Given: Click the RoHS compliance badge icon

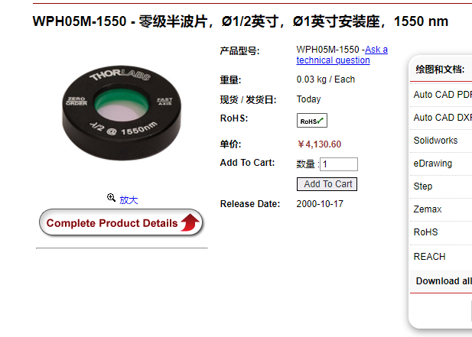Looking at the screenshot, I should pos(312,121).
